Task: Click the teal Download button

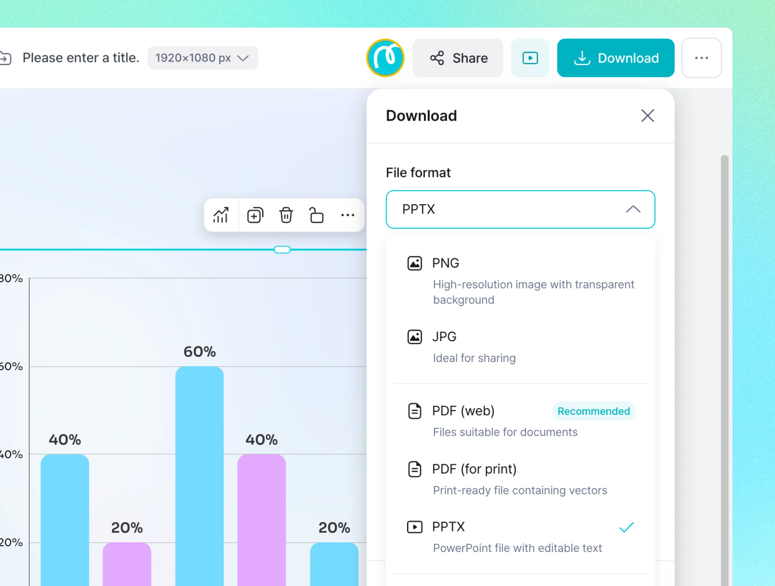Action: 616,58
